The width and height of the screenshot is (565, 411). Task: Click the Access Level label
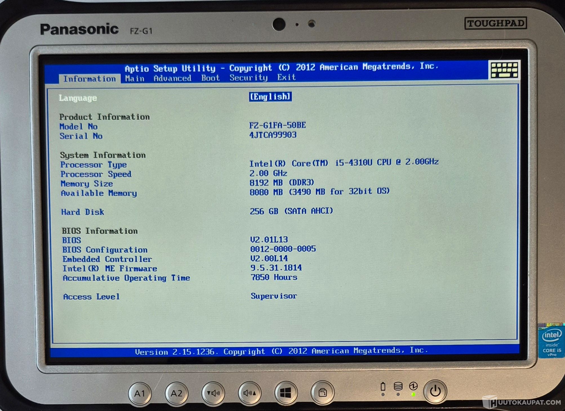(91, 297)
